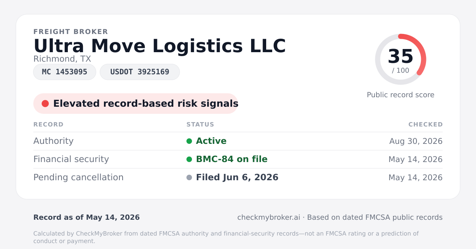Click the Aug 30, 2026 checked date
This screenshot has width=476, height=249.
(416, 141)
